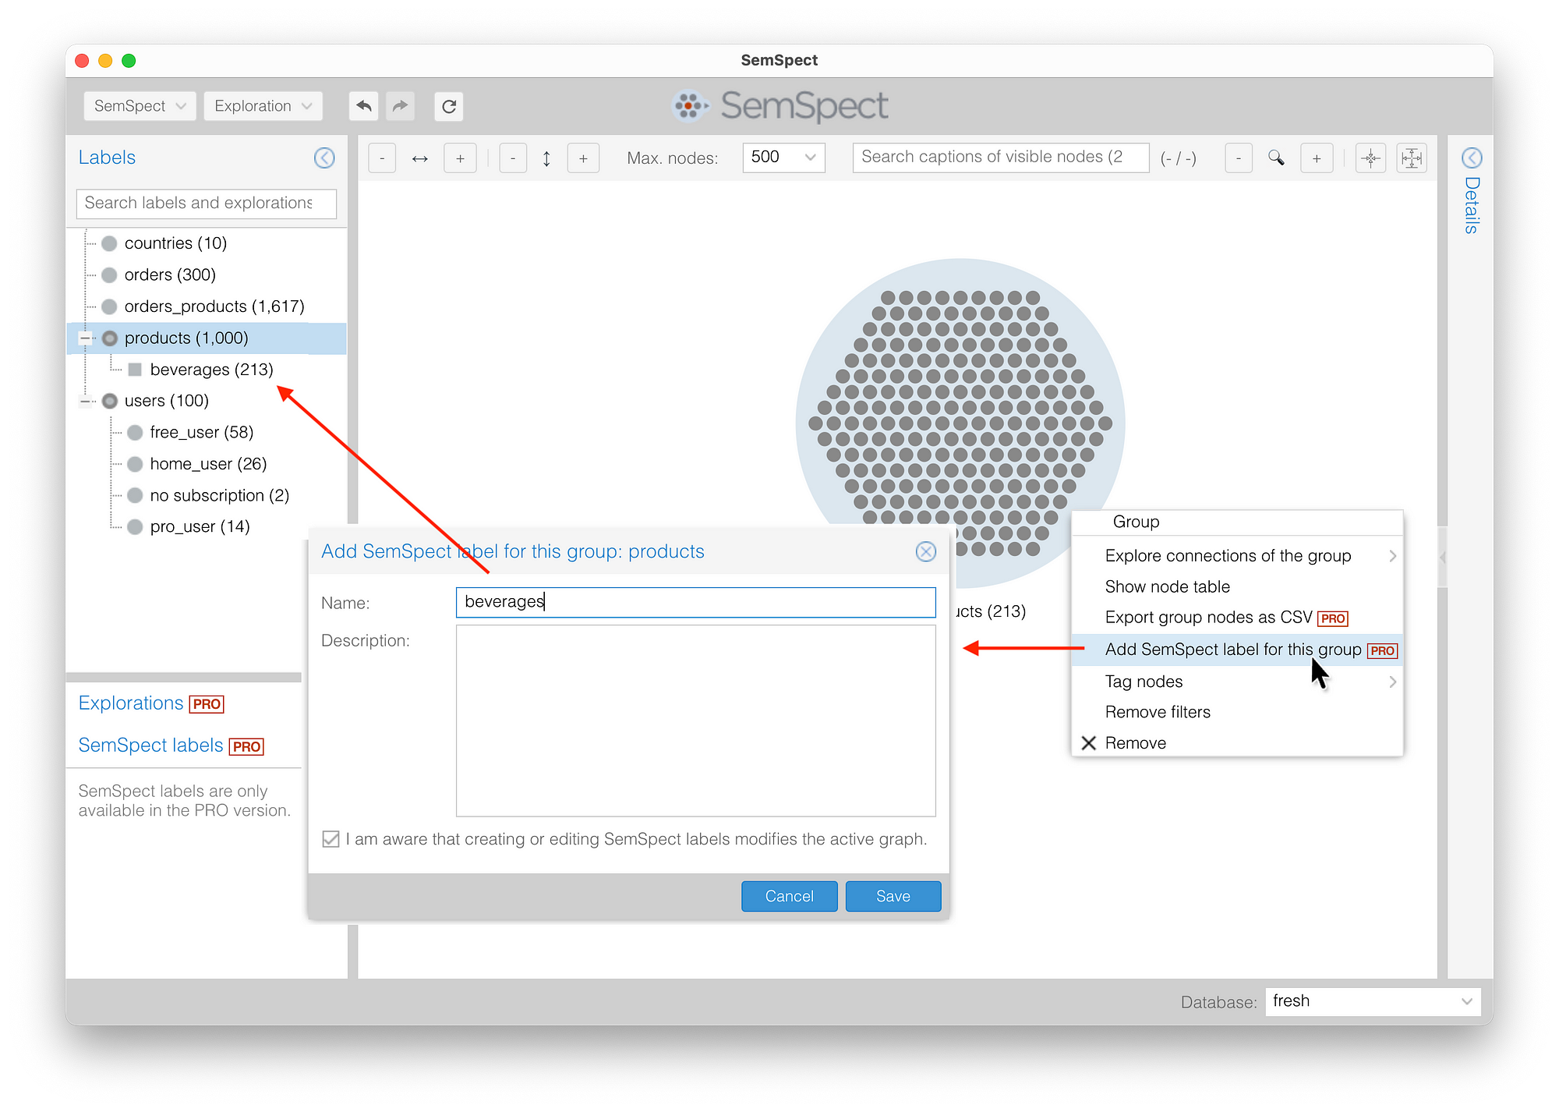The image size is (1559, 1112).
Task: Click the zoom out icon on canvas
Action: (x=1233, y=158)
